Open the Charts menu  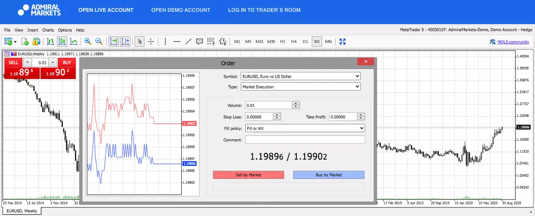coord(48,30)
